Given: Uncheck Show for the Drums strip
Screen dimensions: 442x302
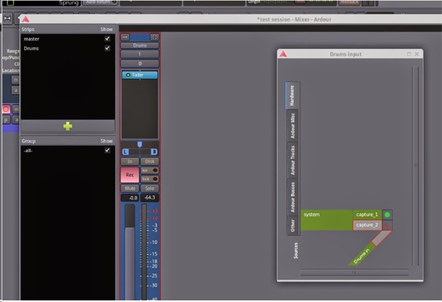Looking at the screenshot, I should click(x=107, y=48).
